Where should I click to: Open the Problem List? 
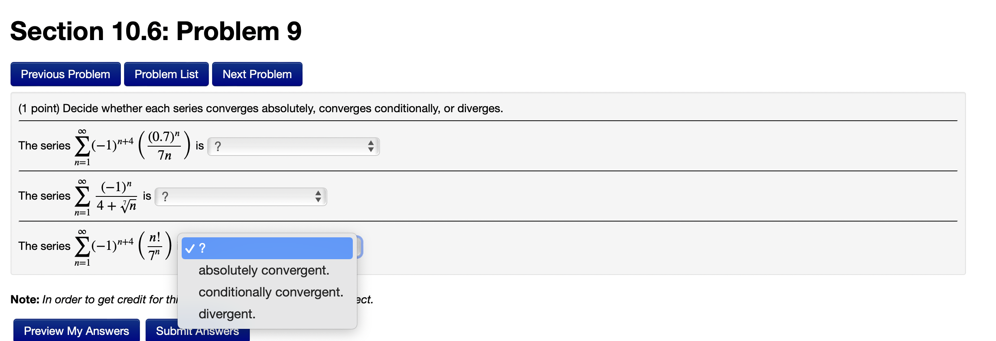click(x=166, y=74)
